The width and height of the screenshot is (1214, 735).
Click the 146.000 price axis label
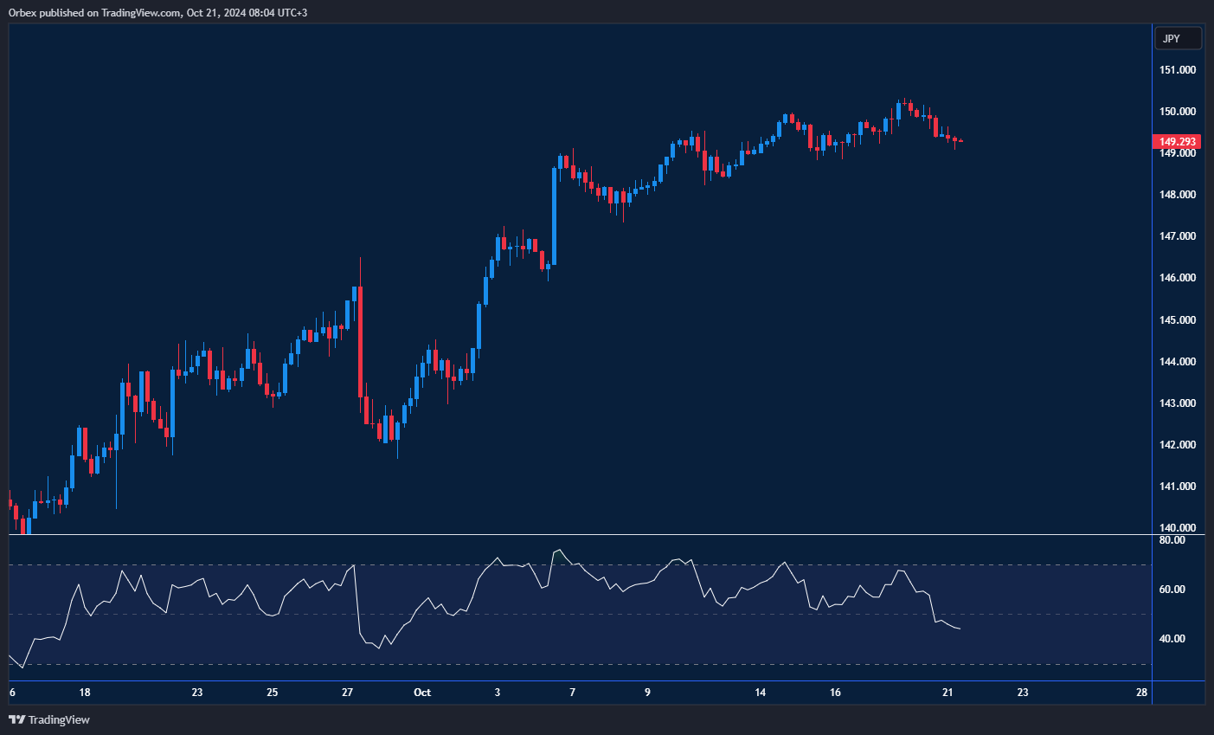[x=1178, y=278]
